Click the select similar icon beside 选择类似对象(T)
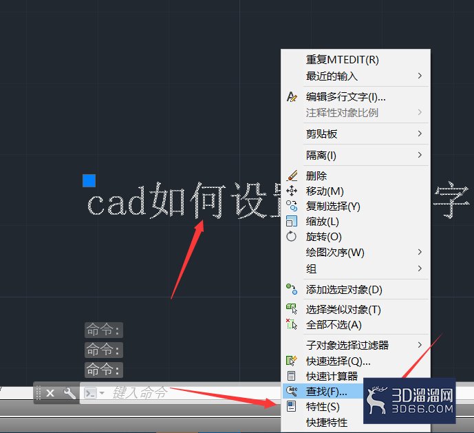This screenshot has height=433, width=474. click(292, 309)
